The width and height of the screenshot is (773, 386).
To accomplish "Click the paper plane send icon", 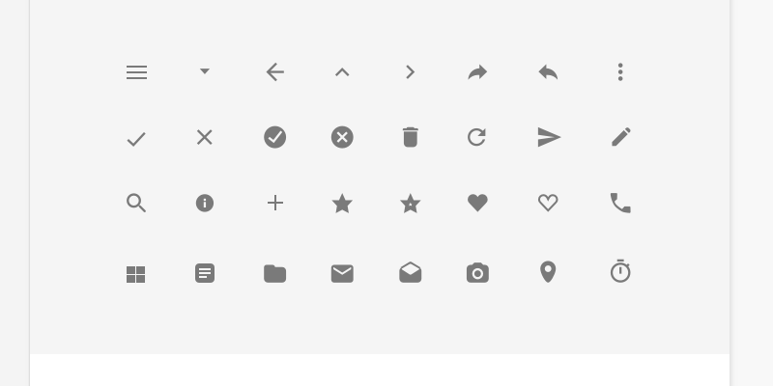I will [x=549, y=137].
